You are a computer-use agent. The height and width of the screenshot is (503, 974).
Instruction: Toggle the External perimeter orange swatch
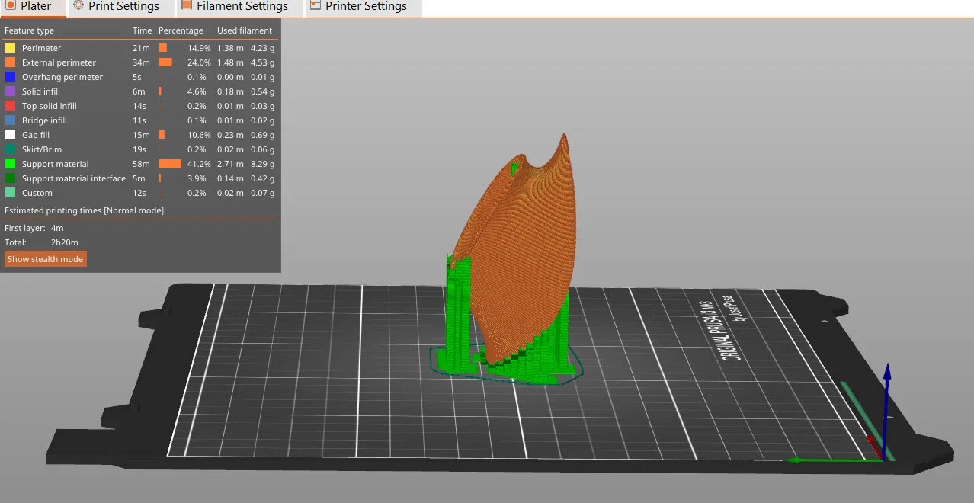coord(10,62)
